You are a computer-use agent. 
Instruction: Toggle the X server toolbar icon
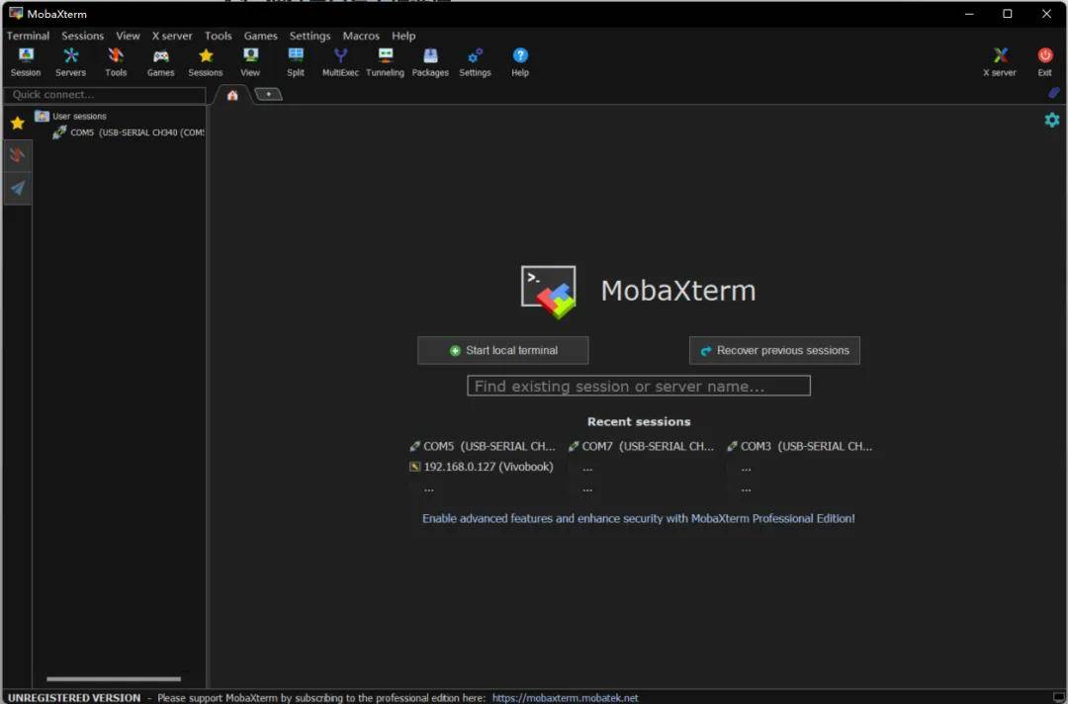pos(999,62)
